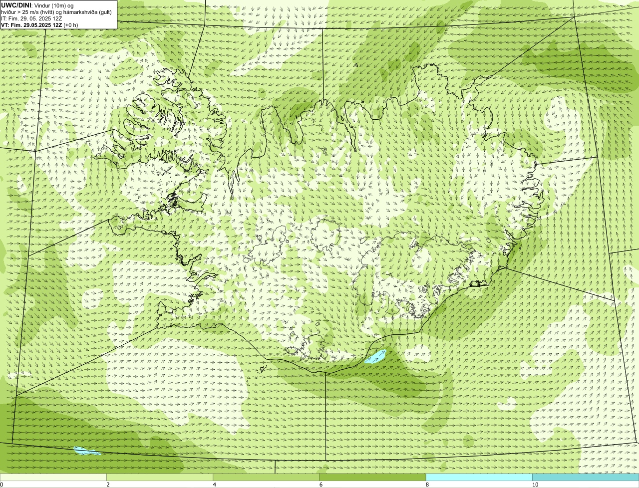This screenshot has height=488, width=639.
Task: Click the '2' label on the color scale
Action: click(108, 485)
